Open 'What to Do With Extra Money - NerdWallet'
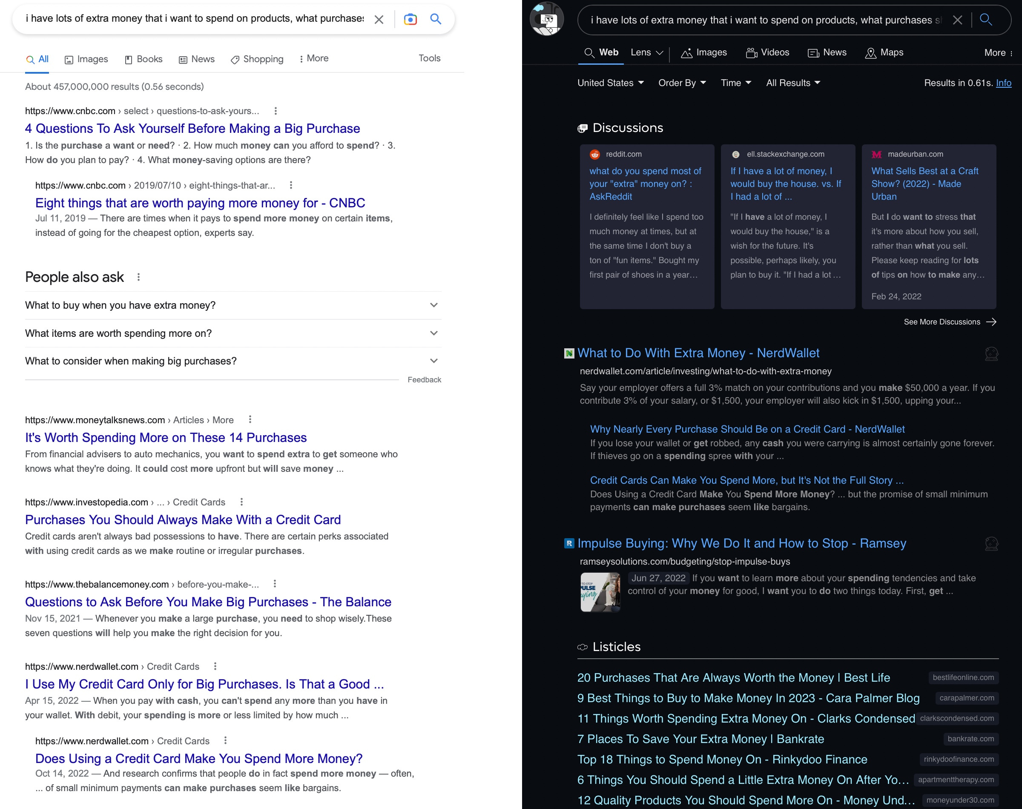Viewport: 1022px width, 809px height. pyautogui.click(x=698, y=353)
